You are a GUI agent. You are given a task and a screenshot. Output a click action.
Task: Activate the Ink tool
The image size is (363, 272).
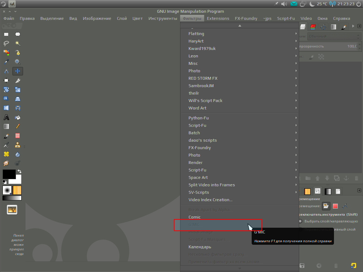6,145
